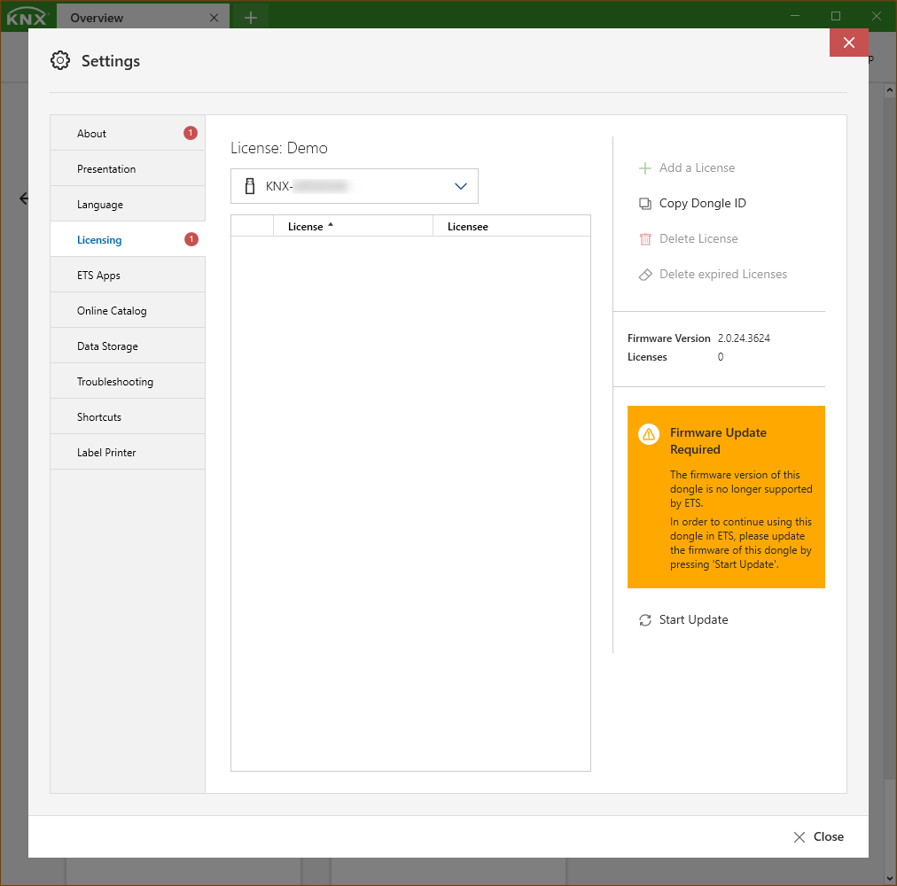Open the KNX dongle dropdown
The image size is (897, 886).
pos(355,186)
